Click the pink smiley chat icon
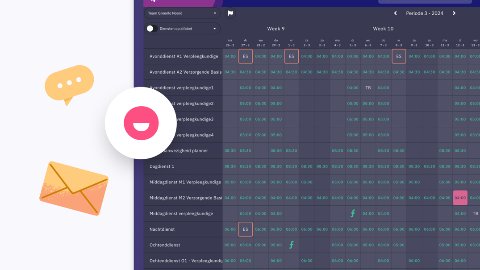 (141, 123)
